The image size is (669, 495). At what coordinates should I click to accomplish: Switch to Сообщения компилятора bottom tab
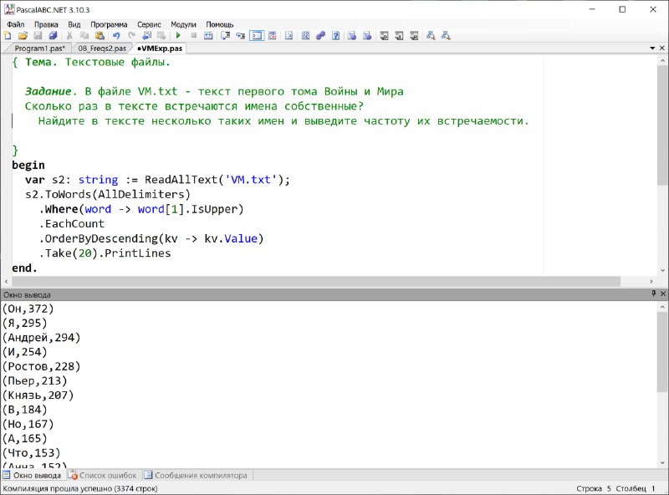click(x=196, y=475)
